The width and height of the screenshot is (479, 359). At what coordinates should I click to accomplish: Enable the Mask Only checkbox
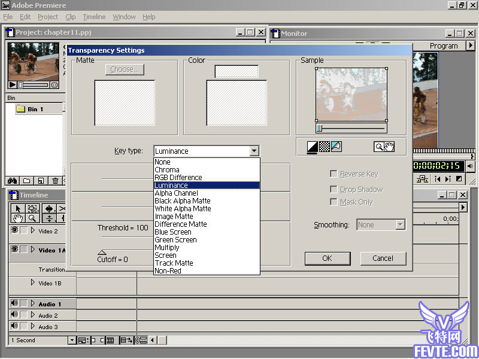334,202
